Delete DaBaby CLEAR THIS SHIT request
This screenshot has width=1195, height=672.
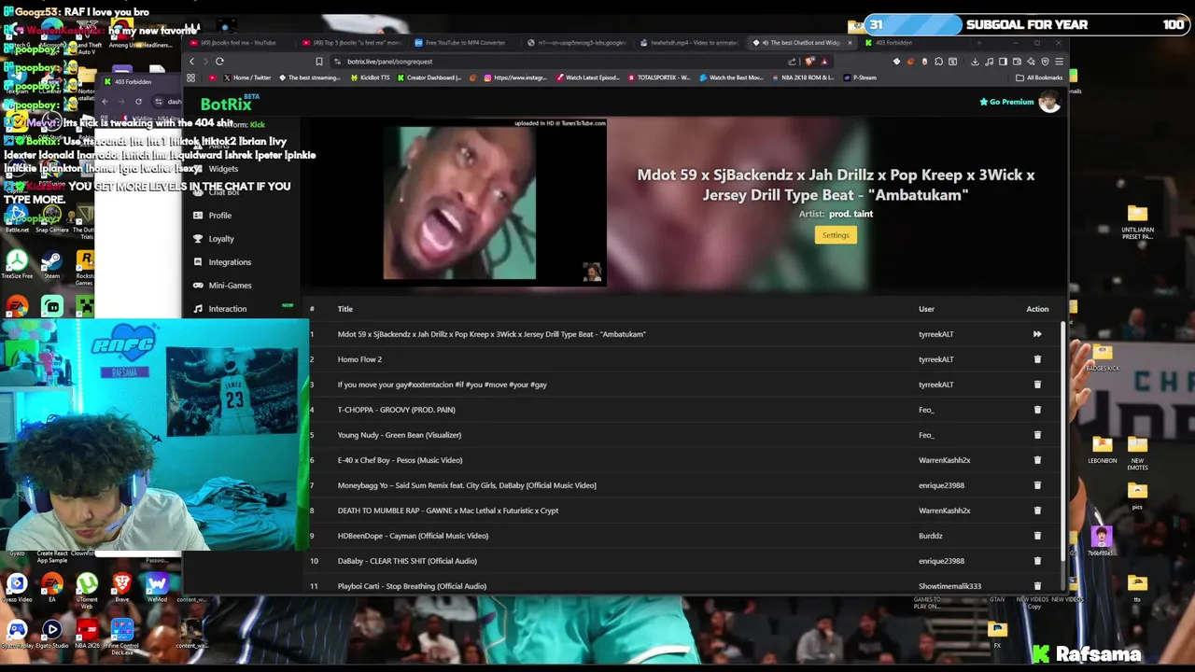click(x=1037, y=561)
